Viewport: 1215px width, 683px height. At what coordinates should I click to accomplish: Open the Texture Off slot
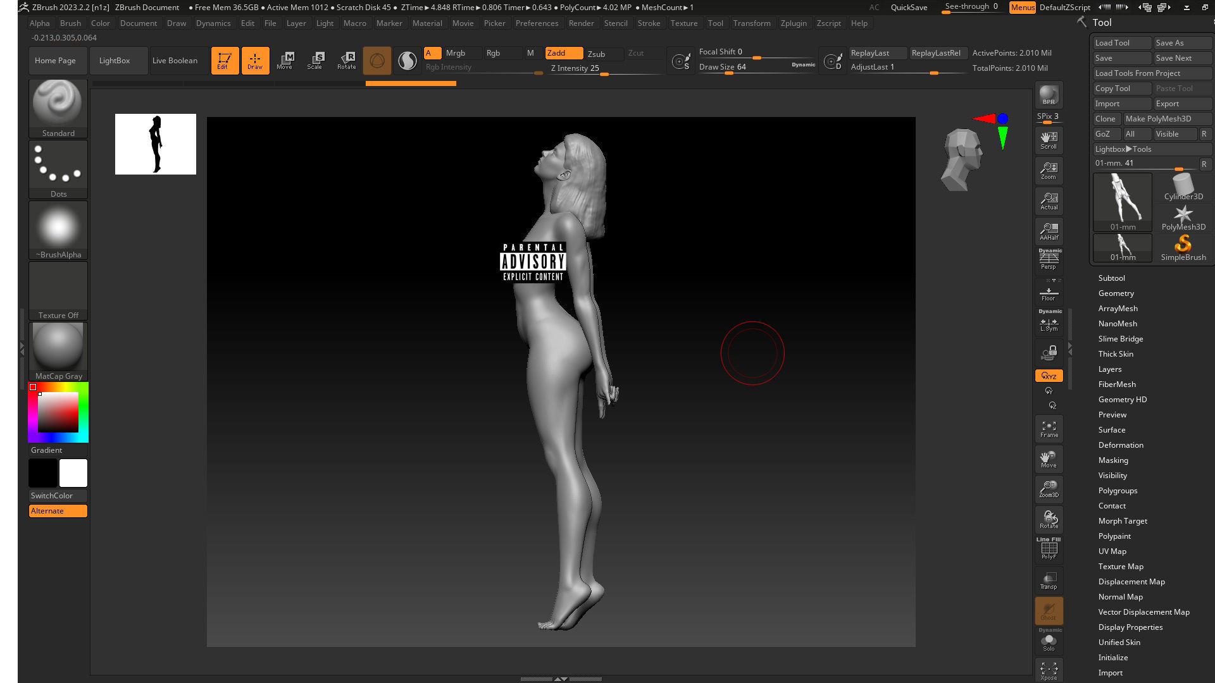[58, 290]
